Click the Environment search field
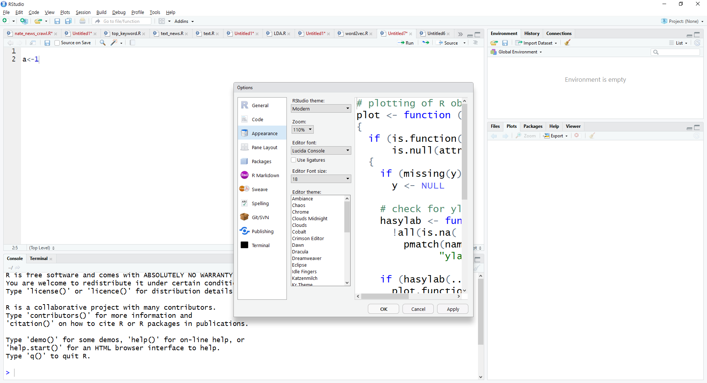The image size is (707, 383). (x=675, y=52)
